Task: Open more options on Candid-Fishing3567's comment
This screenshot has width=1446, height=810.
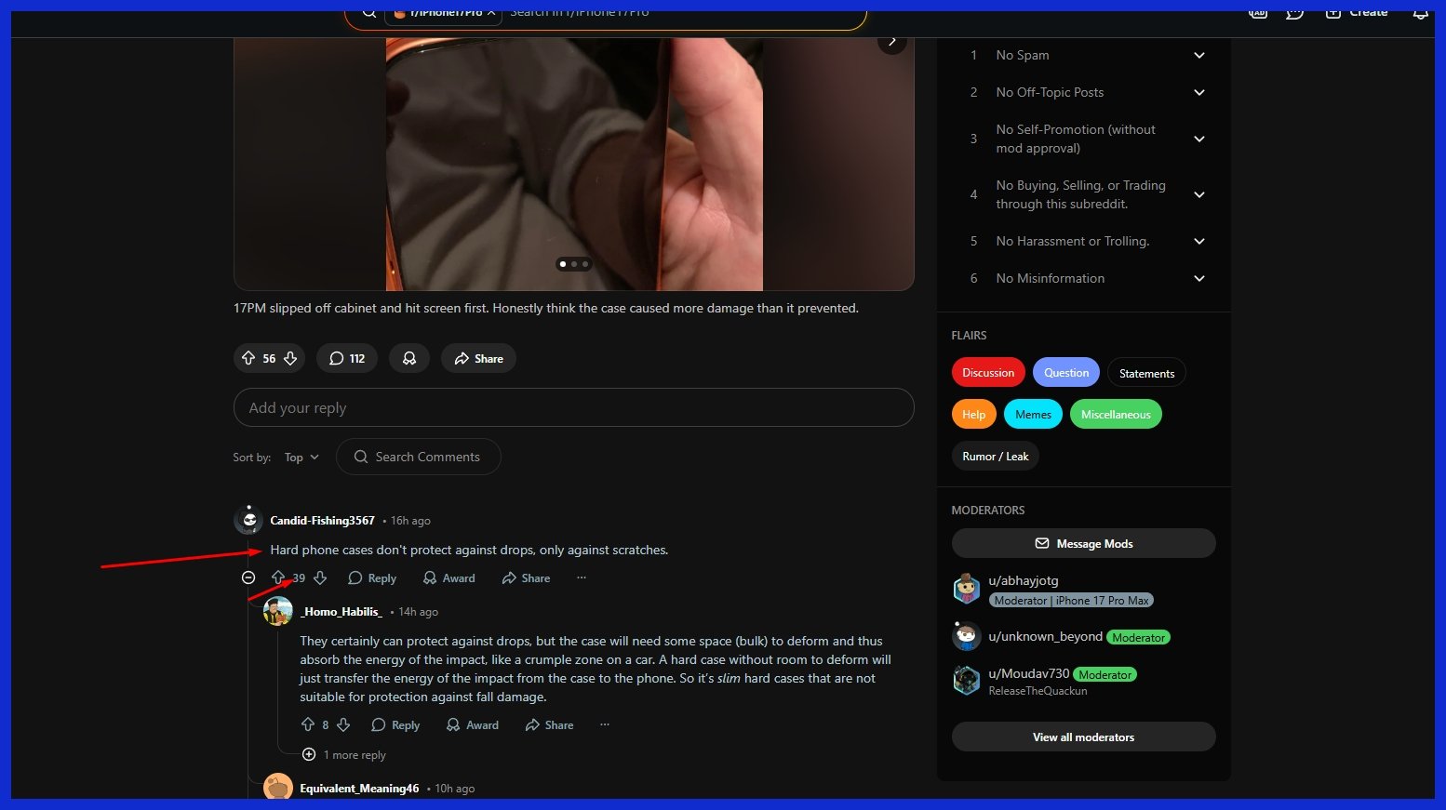Action: [582, 578]
